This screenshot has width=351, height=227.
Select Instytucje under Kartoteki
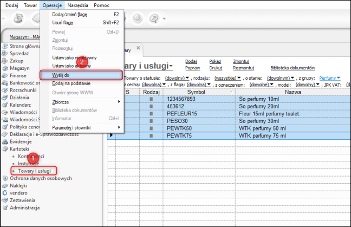coord(28,164)
